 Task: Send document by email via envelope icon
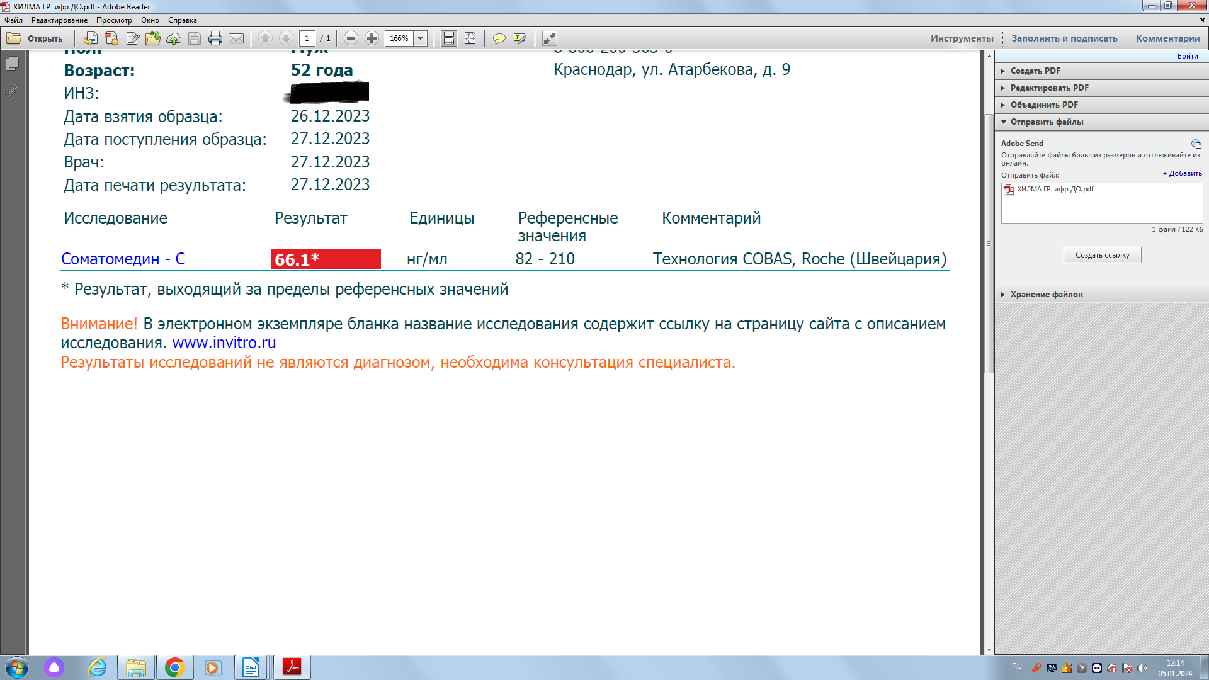click(x=237, y=38)
